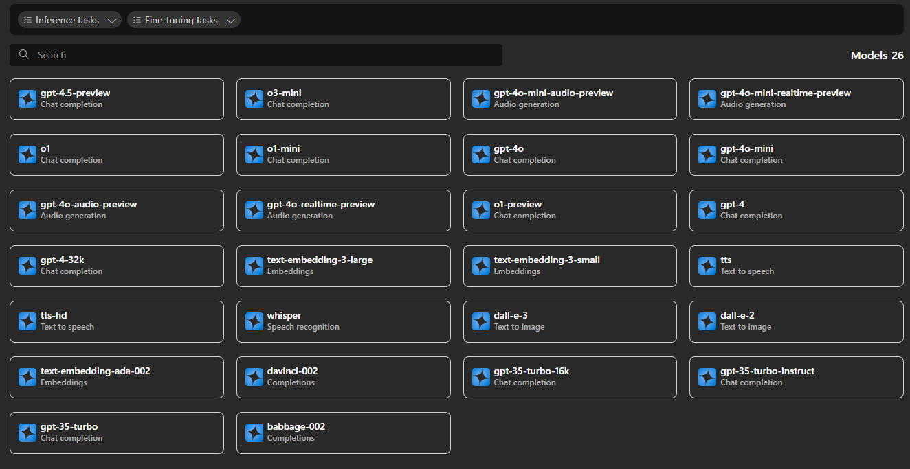Image resolution: width=910 pixels, height=469 pixels.
Task: Open the gpt-4o-audio-preview model name
Action: 89,205
